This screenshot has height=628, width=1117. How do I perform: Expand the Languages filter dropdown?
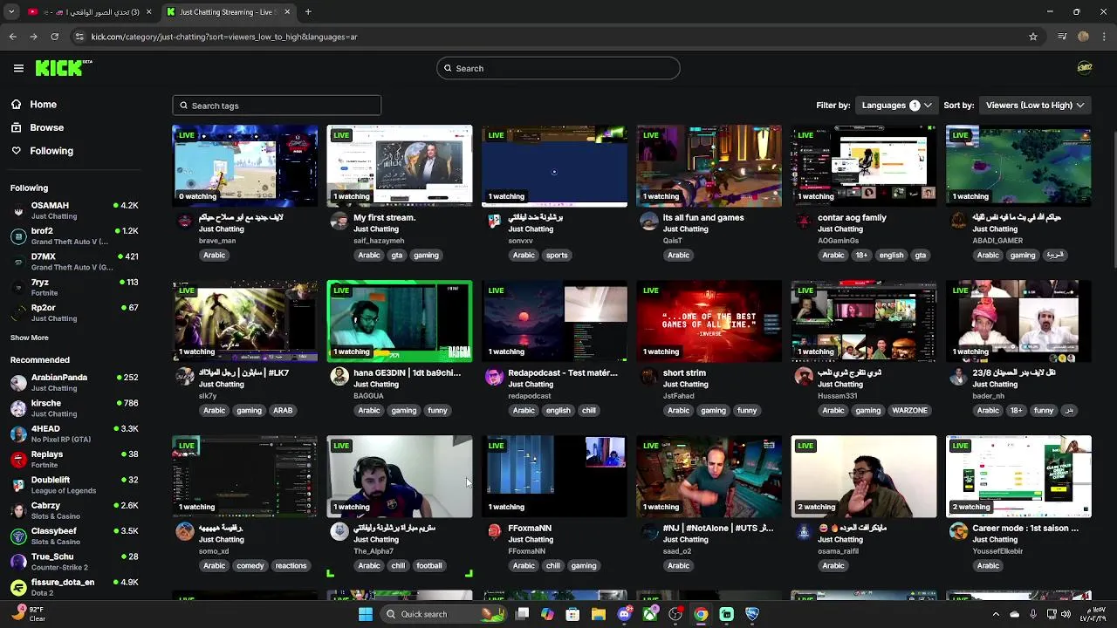point(896,106)
